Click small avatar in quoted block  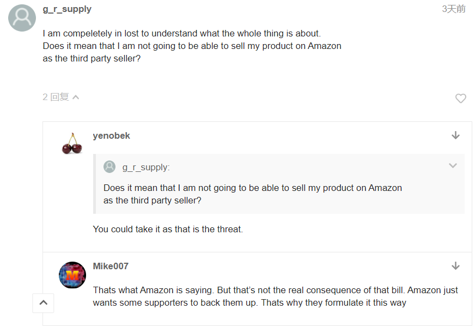click(x=109, y=167)
